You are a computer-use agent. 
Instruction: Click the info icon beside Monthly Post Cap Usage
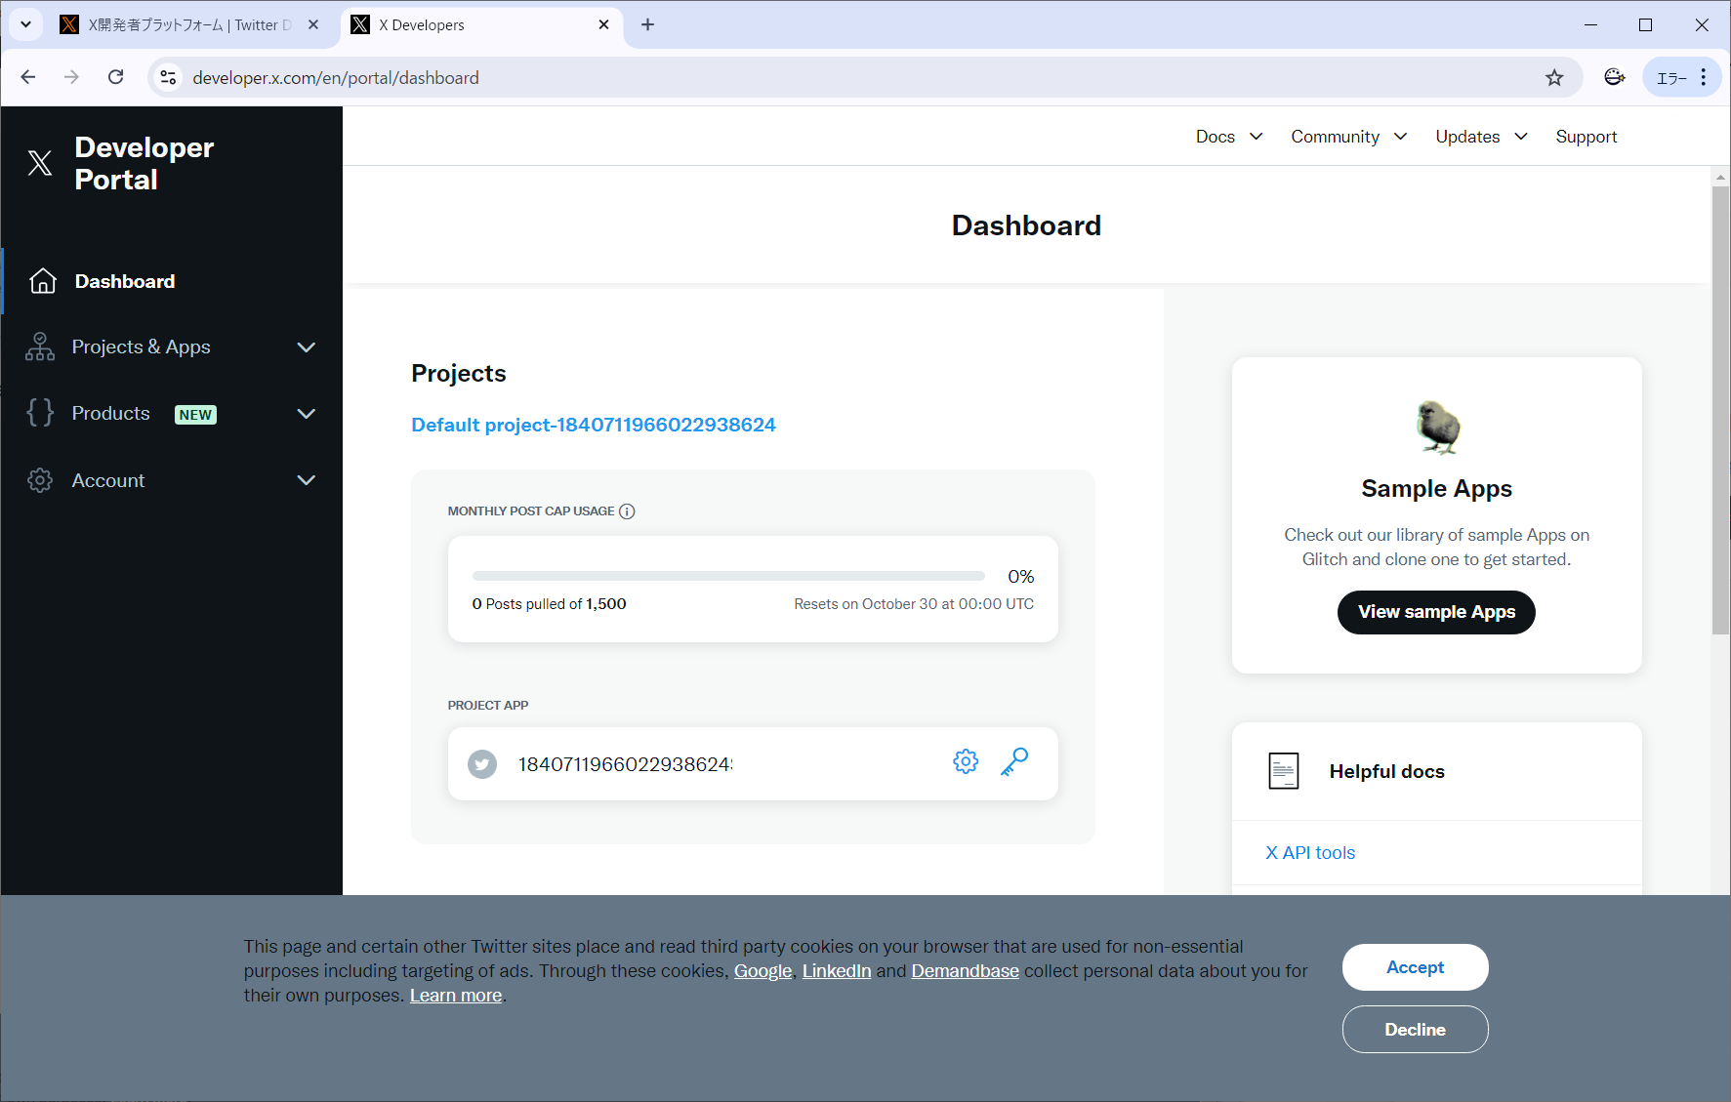pos(628,511)
